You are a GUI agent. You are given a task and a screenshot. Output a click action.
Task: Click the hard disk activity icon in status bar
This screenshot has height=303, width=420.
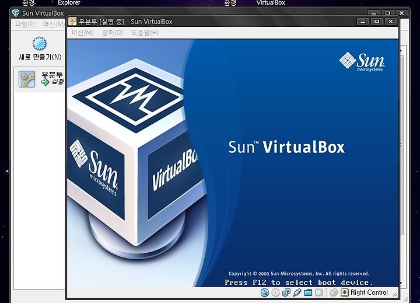coord(264,292)
